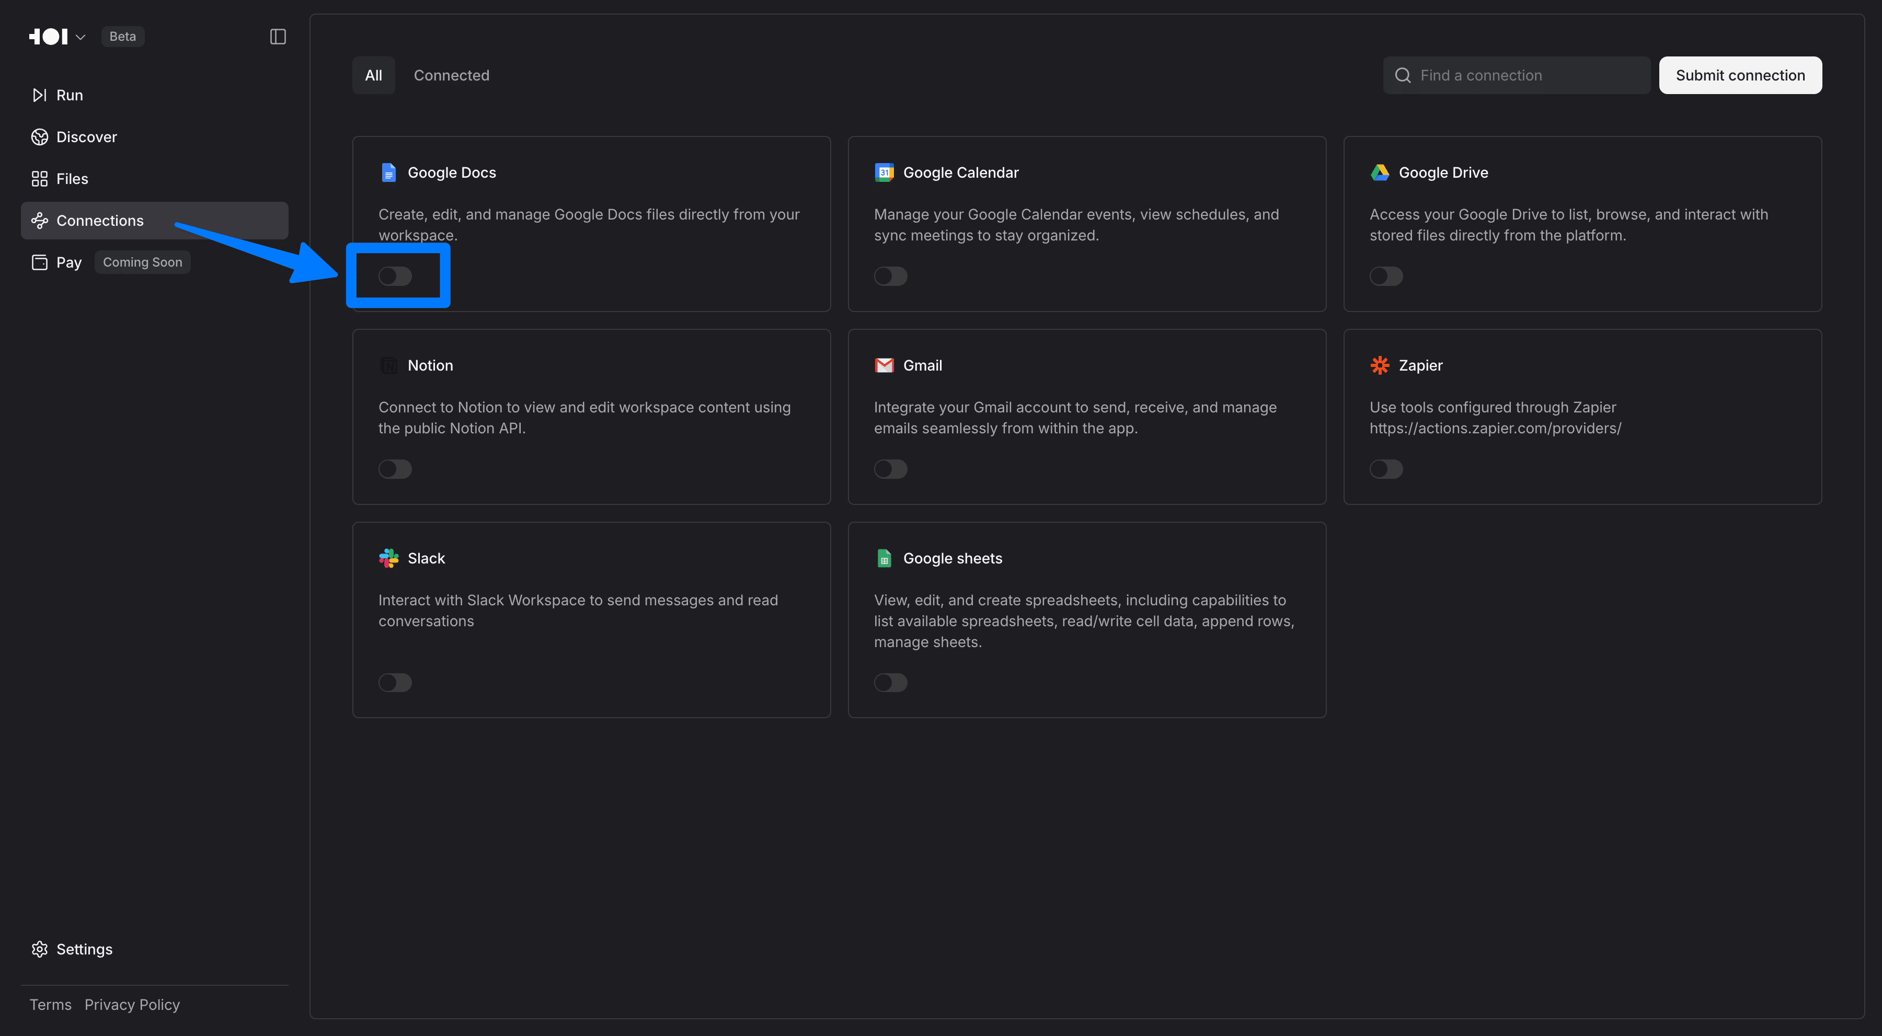Open Discover in the sidebar
Viewport: 1882px width, 1036px height.
pos(86,136)
